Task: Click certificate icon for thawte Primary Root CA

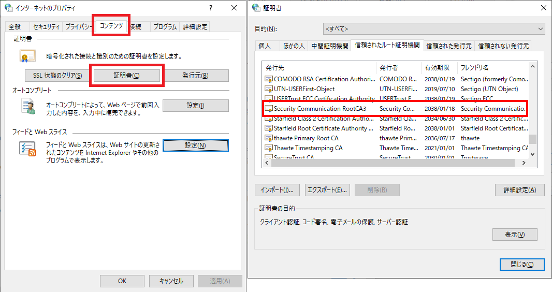Action: tap(269, 138)
